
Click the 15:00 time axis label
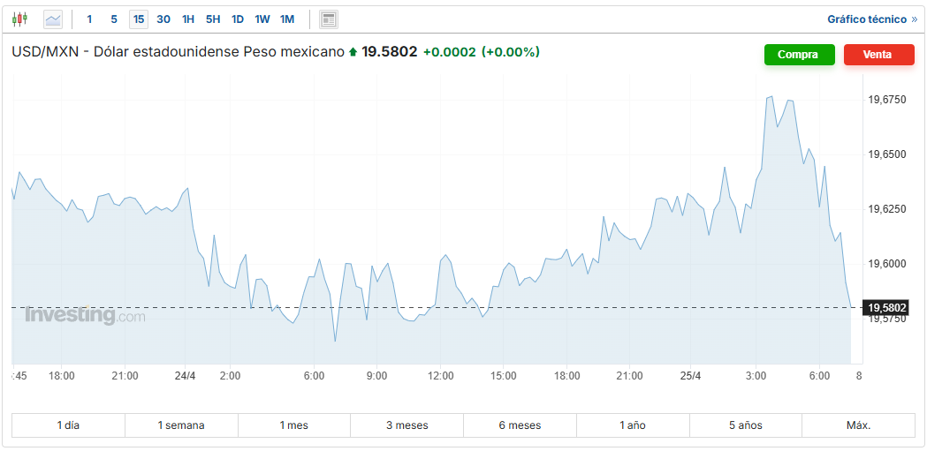[504, 376]
